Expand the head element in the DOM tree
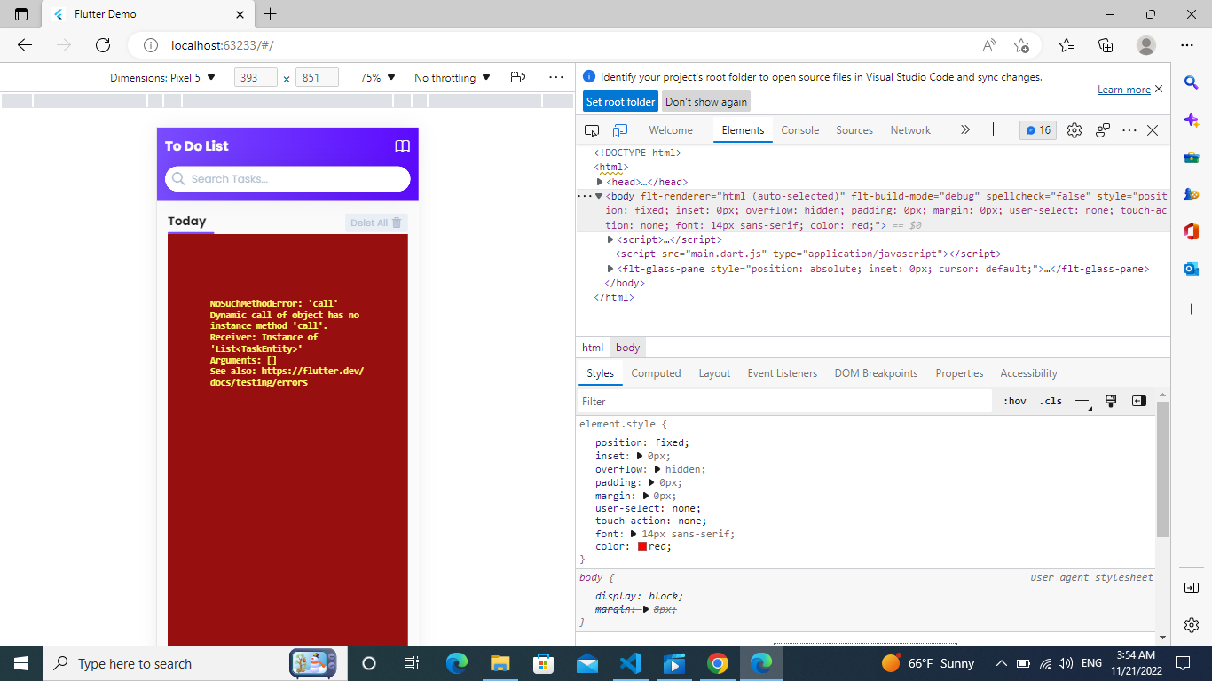Screen dimensions: 1212x681 600,182
